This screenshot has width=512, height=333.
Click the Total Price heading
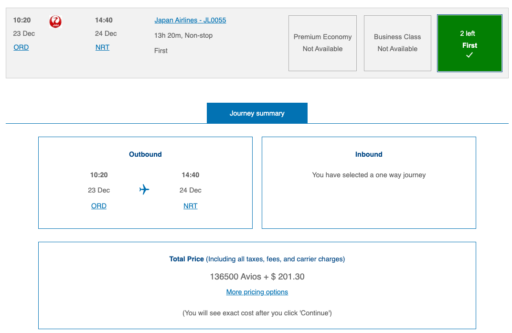(186, 259)
